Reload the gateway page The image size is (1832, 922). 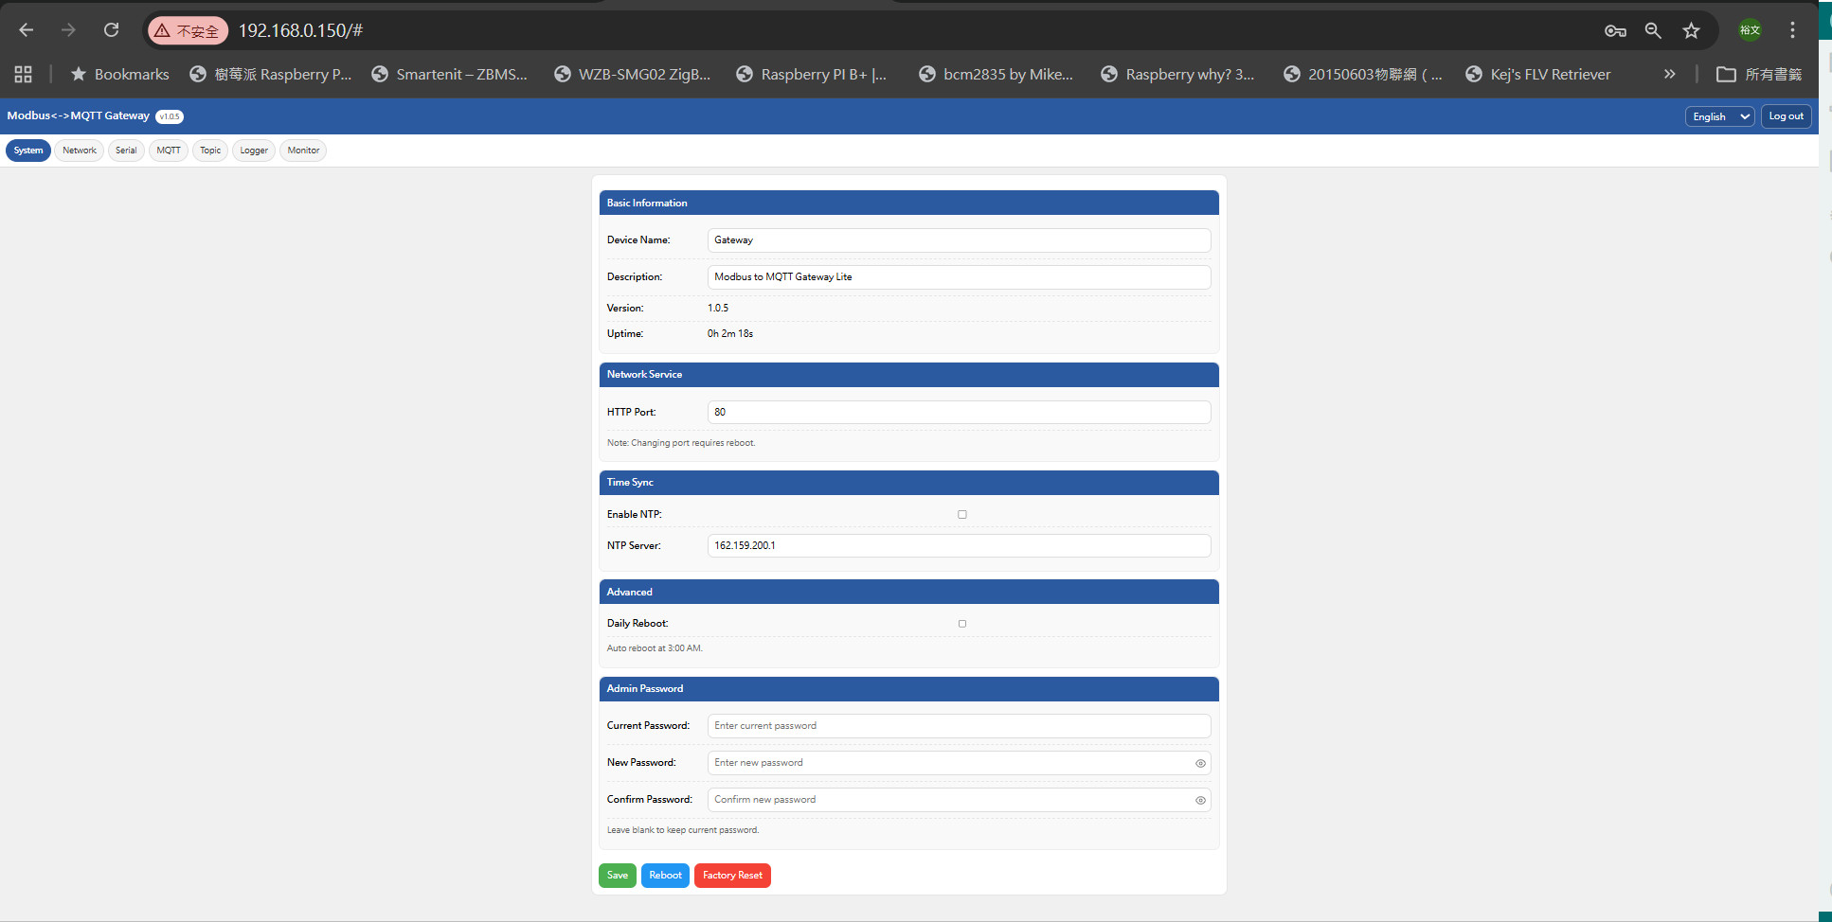click(x=111, y=30)
